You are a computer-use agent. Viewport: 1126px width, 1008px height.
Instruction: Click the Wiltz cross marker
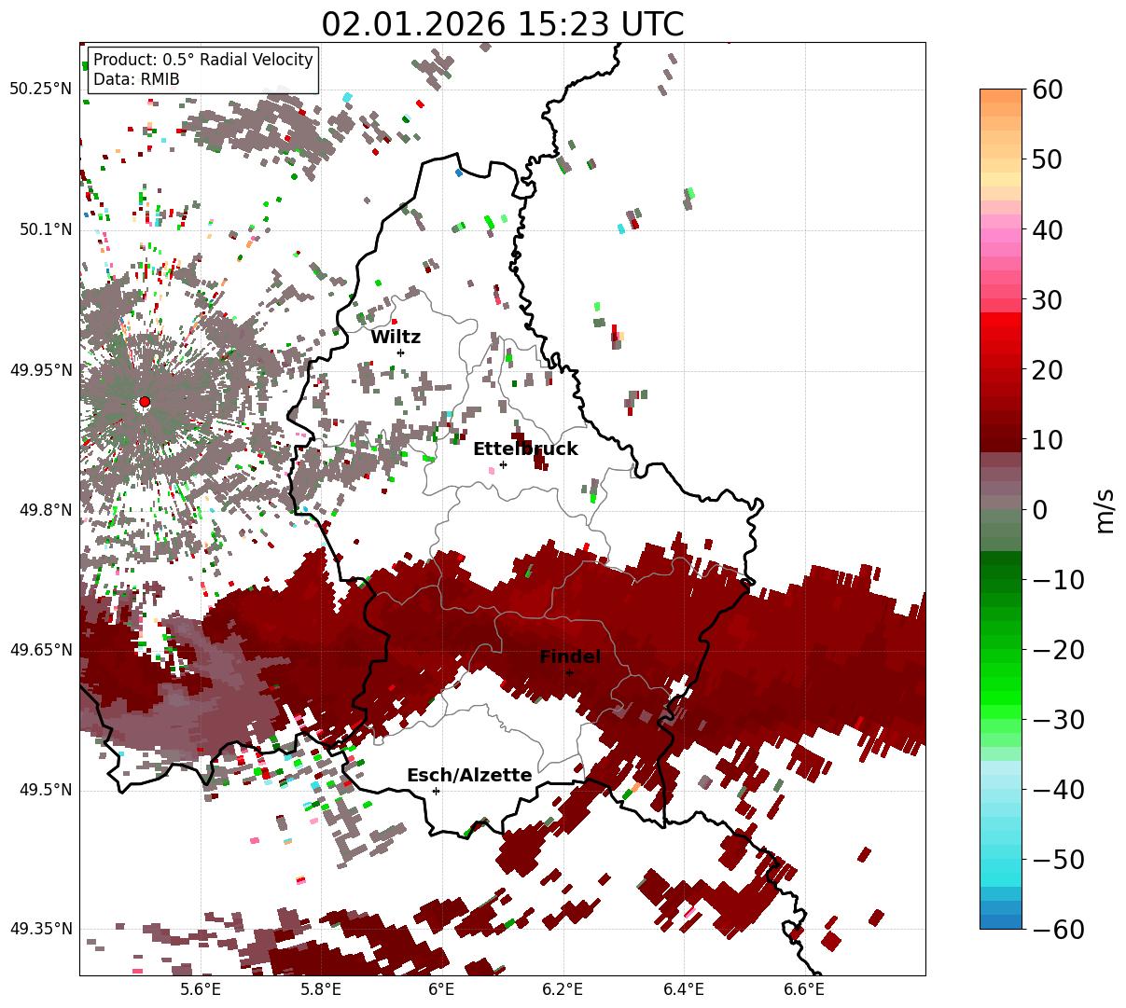(400, 352)
